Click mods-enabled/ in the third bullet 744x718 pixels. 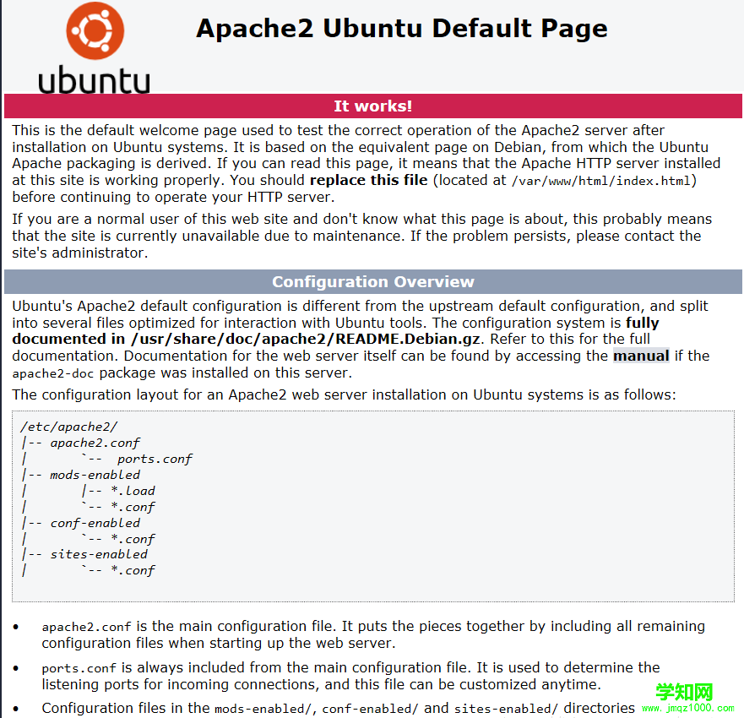pos(265,709)
